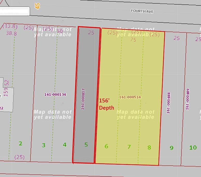Click lot number 7 in yellow parcel
Screen dimensions: 201x177
pyautogui.click(x=129, y=147)
